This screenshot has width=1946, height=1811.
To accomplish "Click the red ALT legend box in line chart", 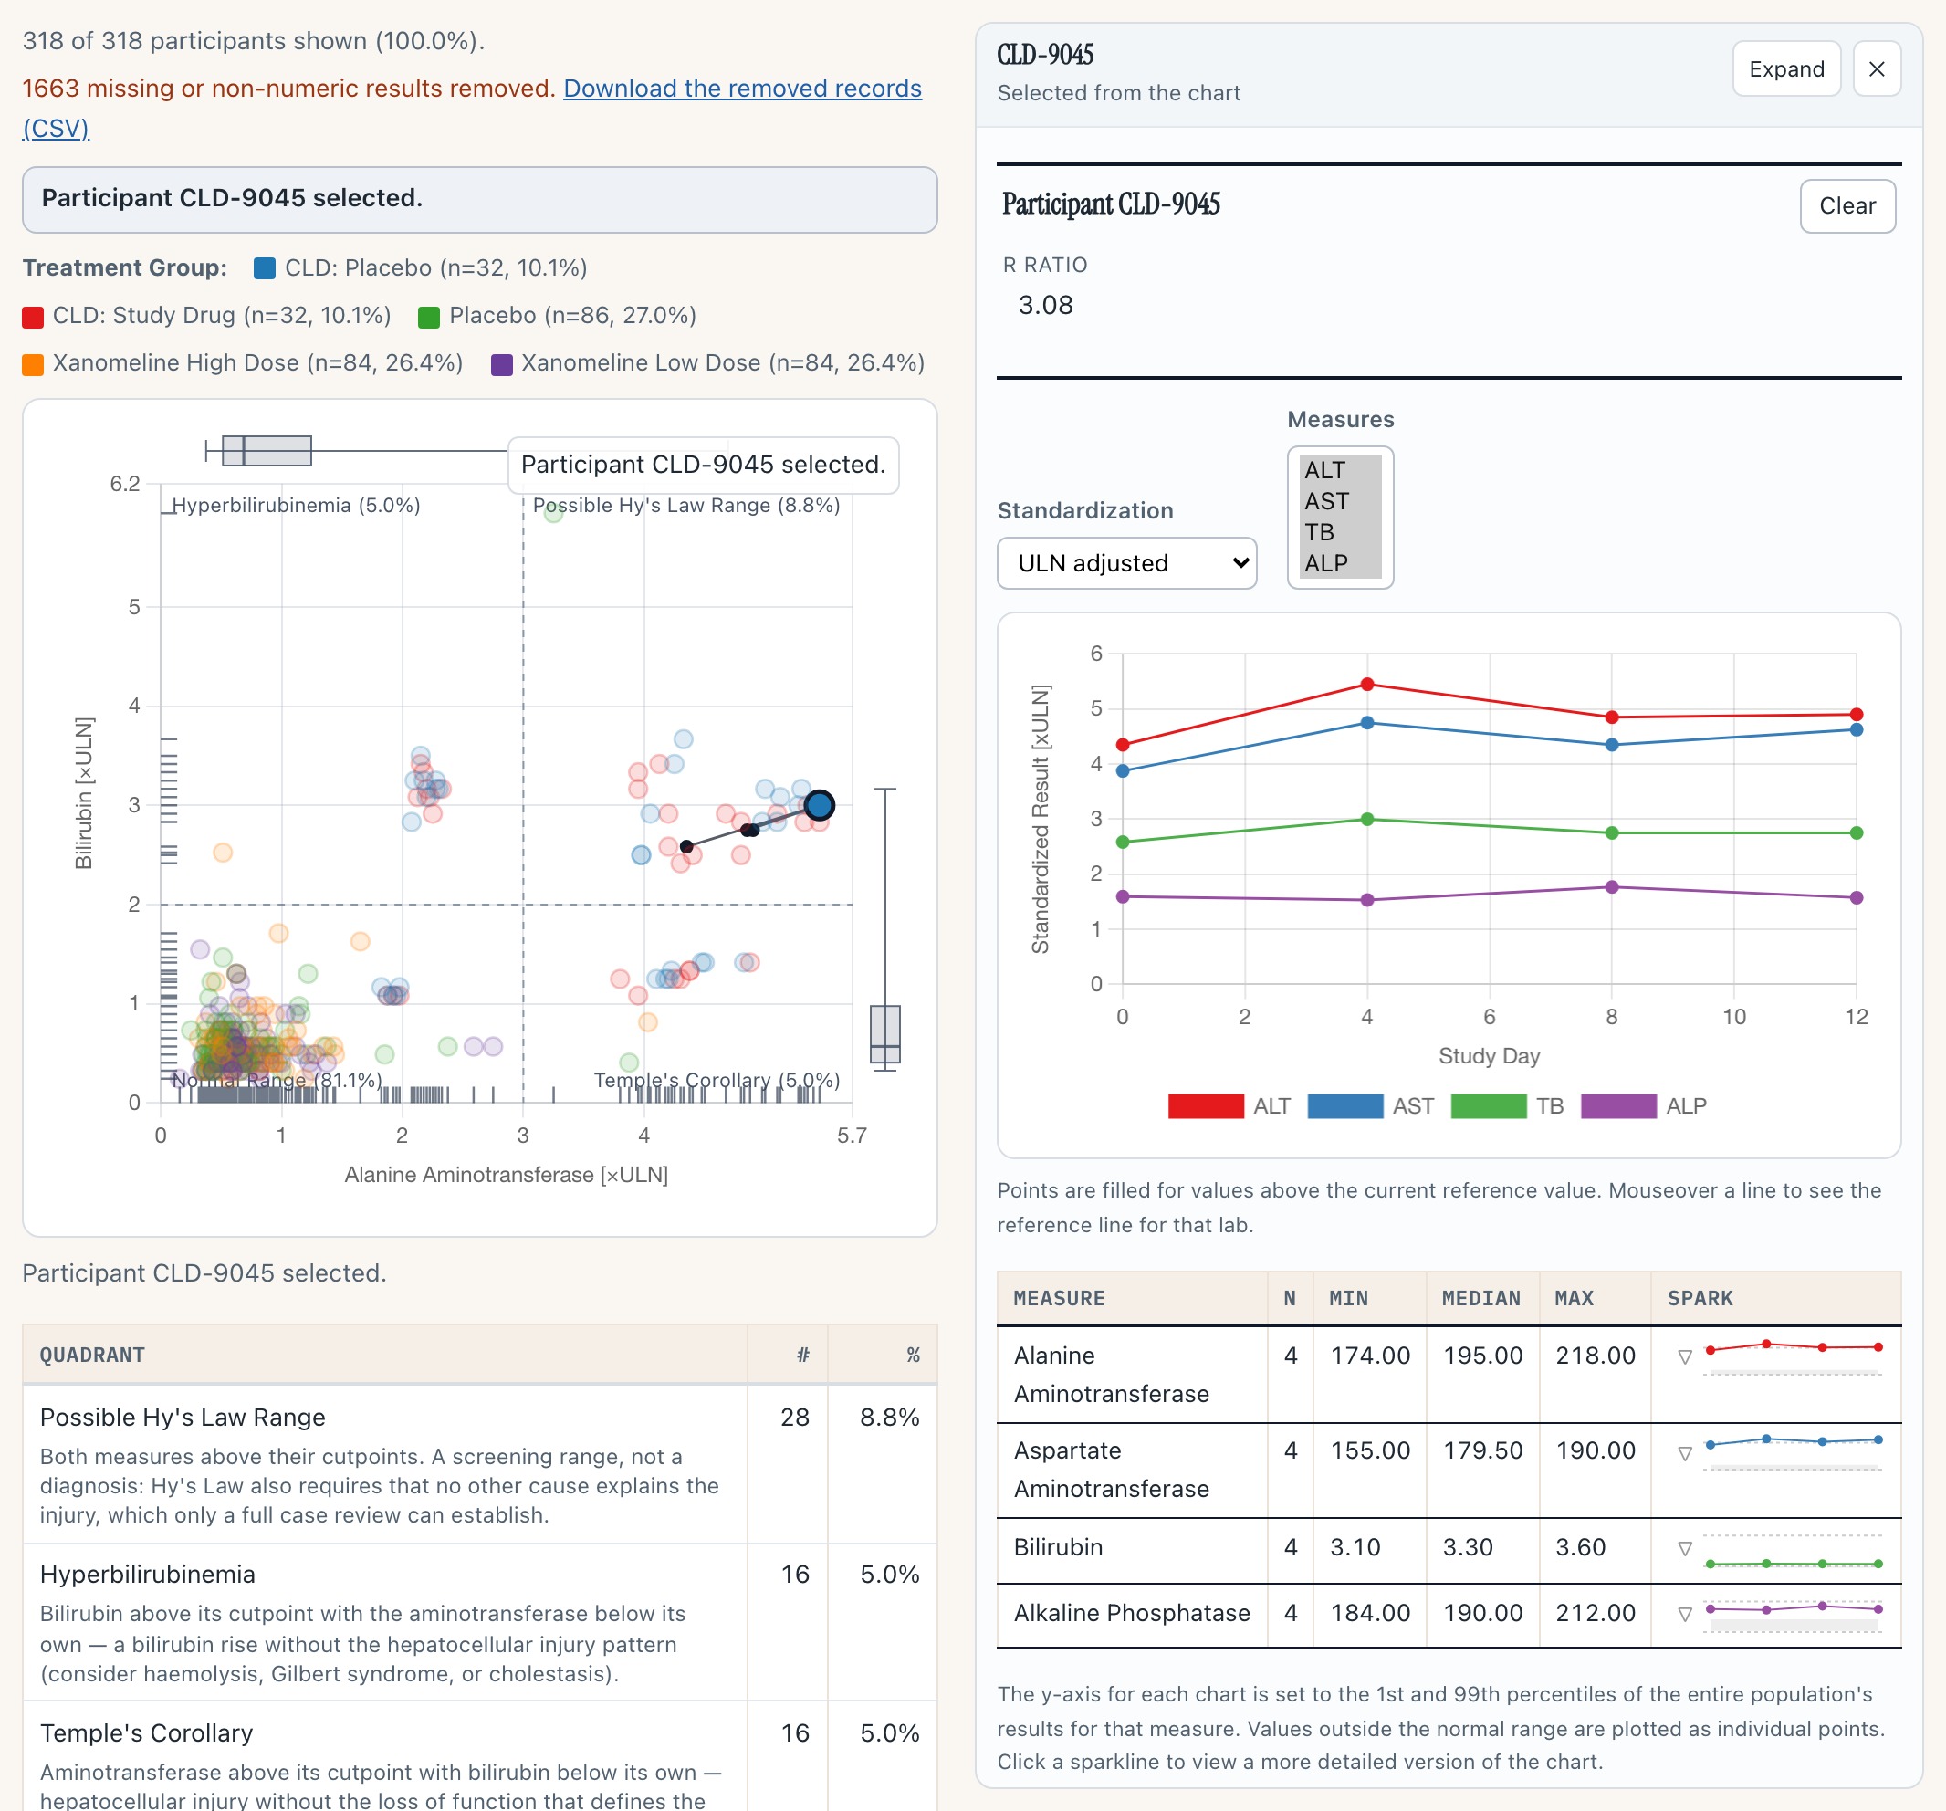I will pyautogui.click(x=1206, y=1106).
